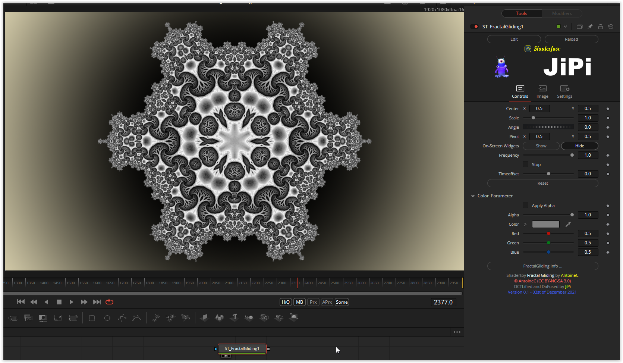
Task: Toggle MB motion blur
Action: [x=299, y=302]
